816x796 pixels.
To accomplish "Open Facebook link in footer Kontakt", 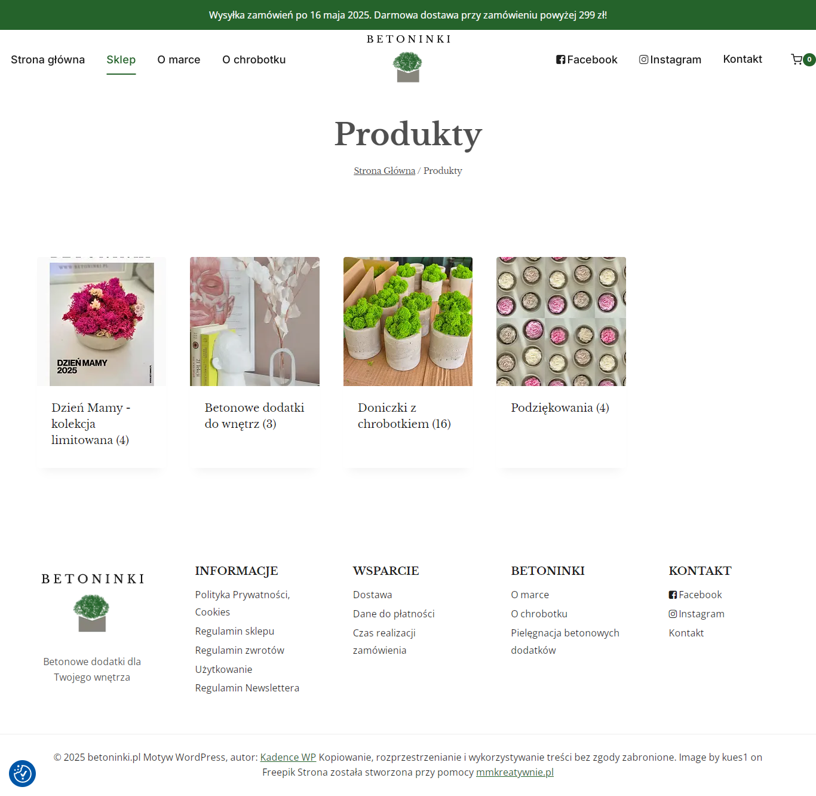I will click(695, 595).
